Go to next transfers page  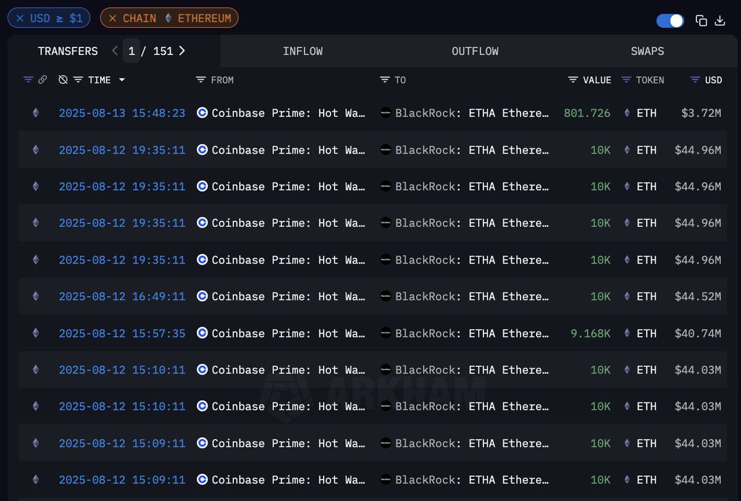(182, 51)
